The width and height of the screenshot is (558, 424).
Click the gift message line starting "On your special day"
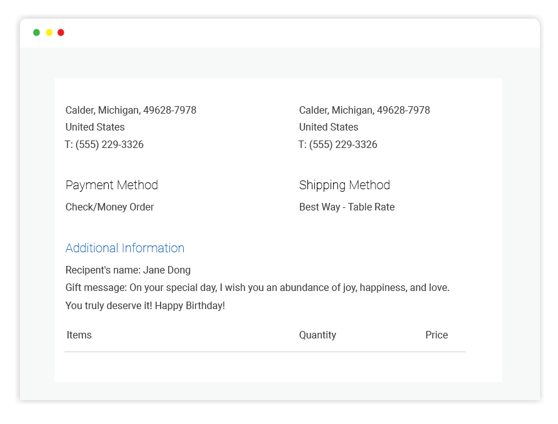pos(257,287)
